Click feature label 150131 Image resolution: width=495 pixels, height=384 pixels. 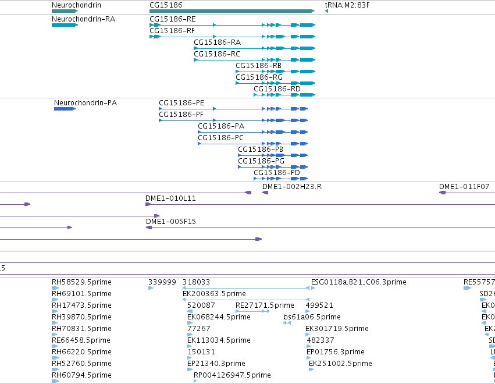pyautogui.click(x=201, y=352)
